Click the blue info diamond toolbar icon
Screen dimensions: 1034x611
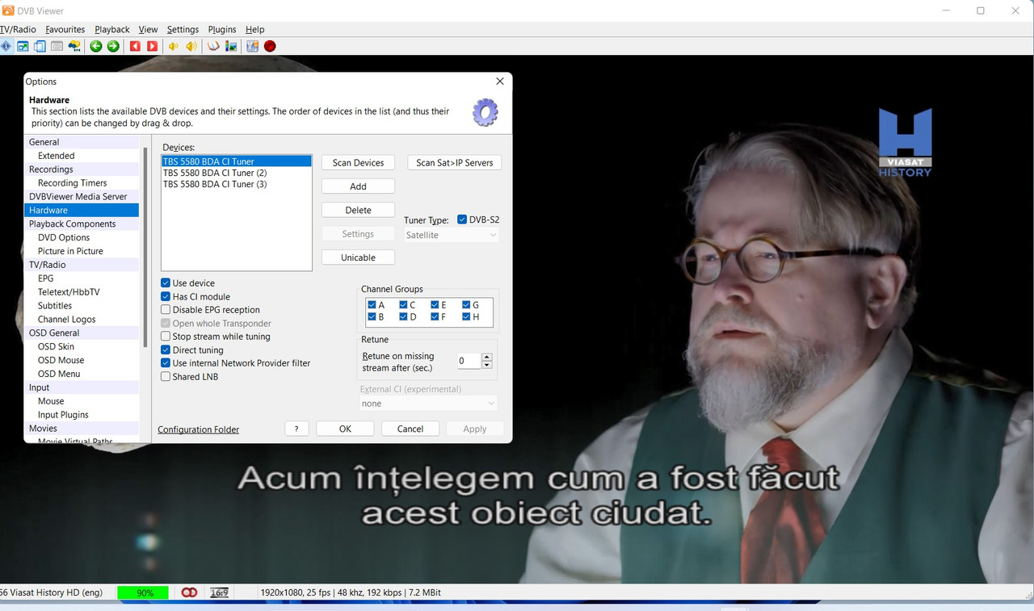click(6, 46)
